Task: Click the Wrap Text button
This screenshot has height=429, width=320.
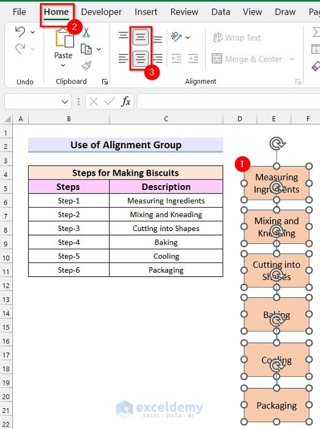Action: tap(237, 37)
